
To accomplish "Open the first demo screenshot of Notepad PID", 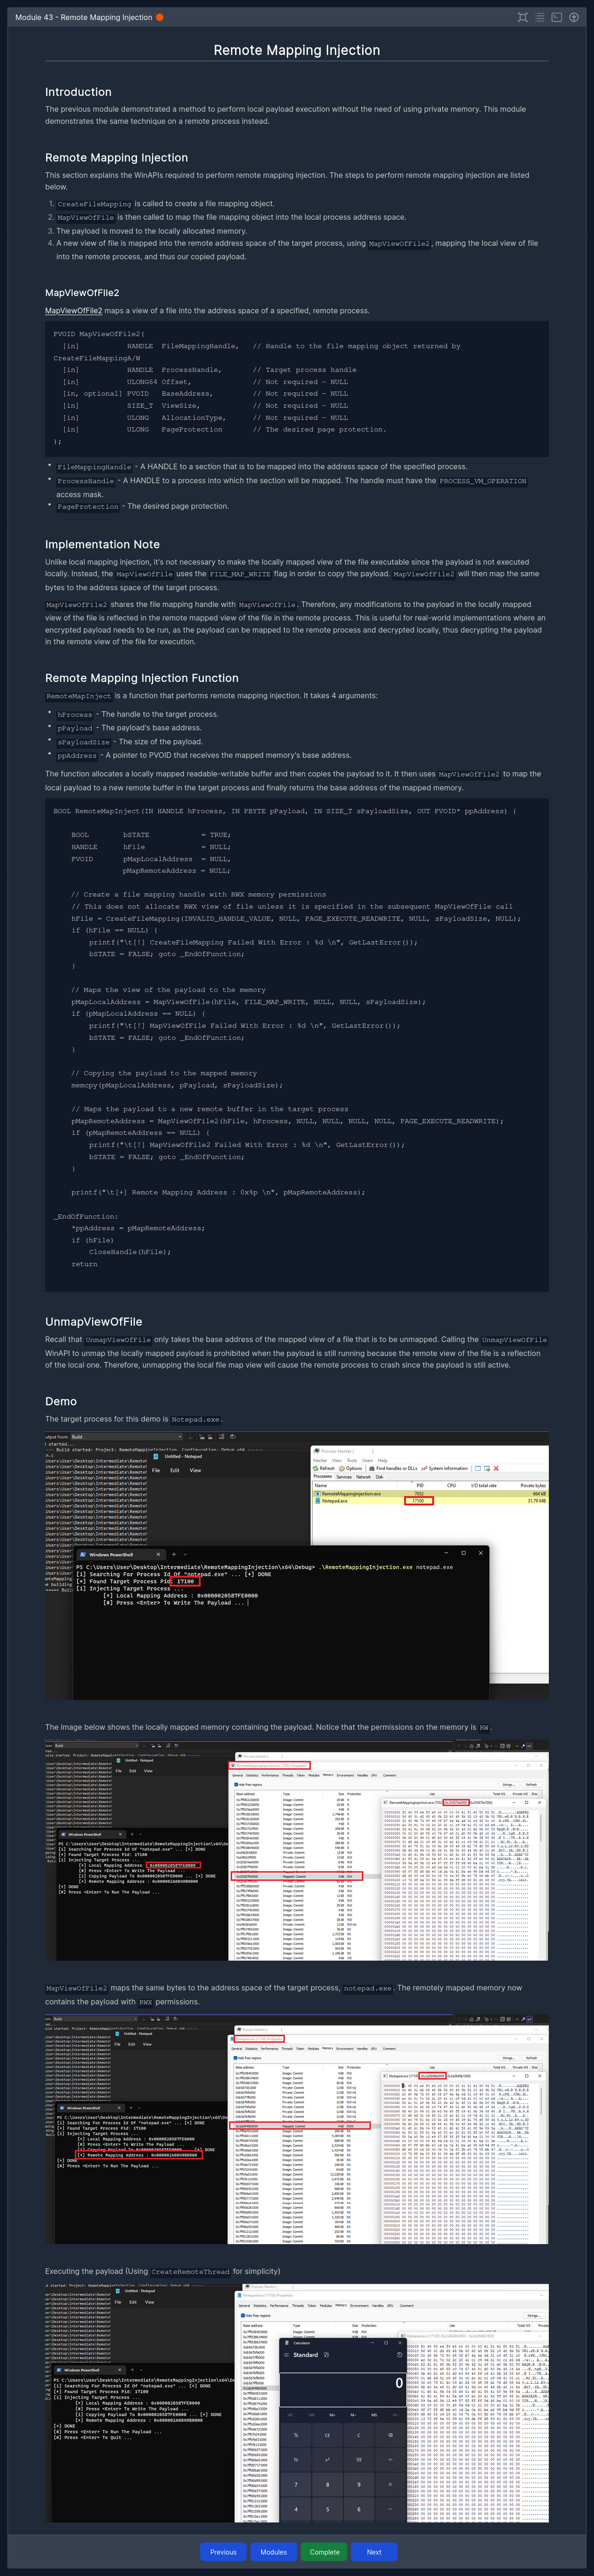I will [x=296, y=1565].
